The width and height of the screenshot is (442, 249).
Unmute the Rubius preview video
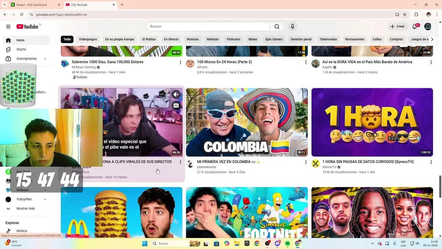[x=176, y=94]
